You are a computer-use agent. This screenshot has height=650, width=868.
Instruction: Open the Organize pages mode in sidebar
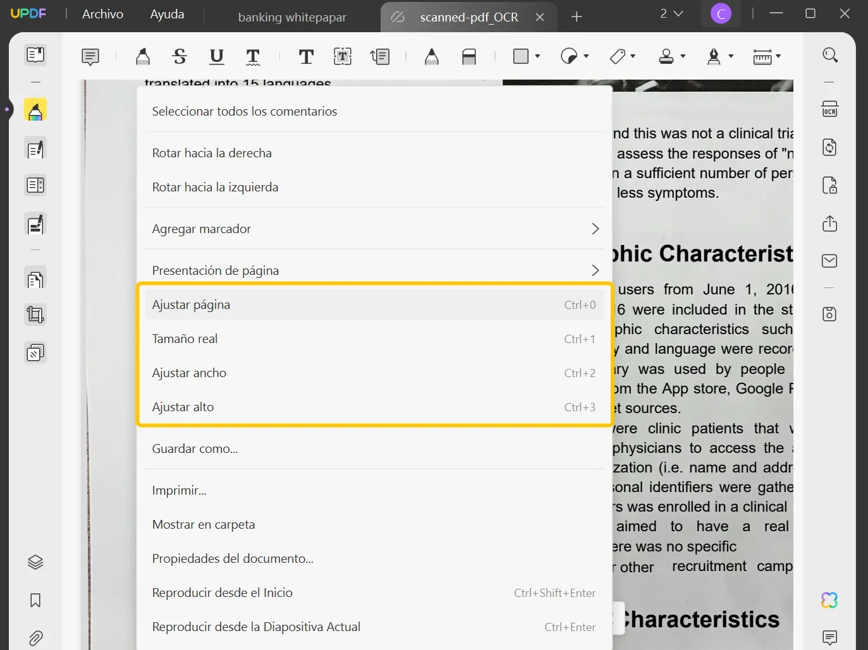click(35, 185)
